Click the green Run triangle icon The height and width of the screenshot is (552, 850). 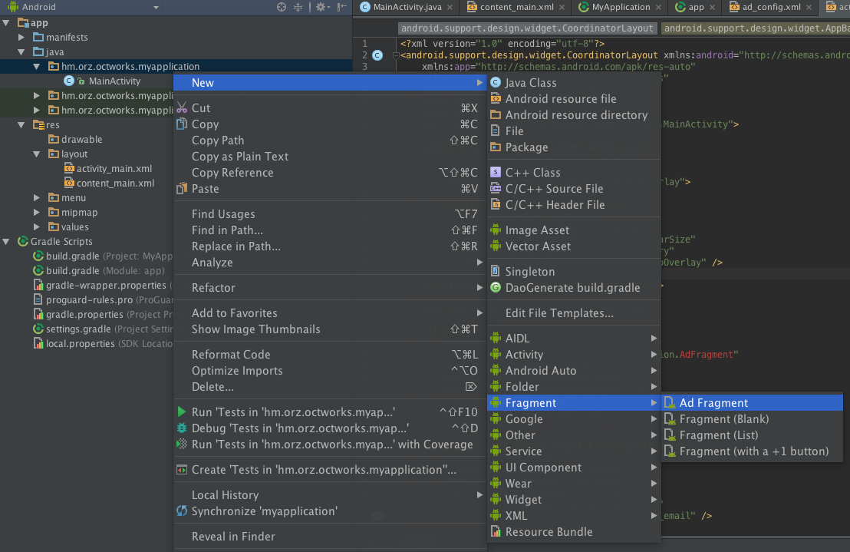(182, 412)
